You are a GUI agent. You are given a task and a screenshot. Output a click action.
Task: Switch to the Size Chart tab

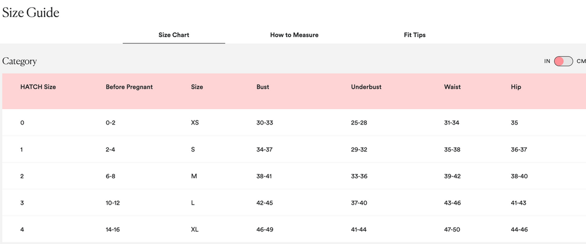(x=173, y=35)
